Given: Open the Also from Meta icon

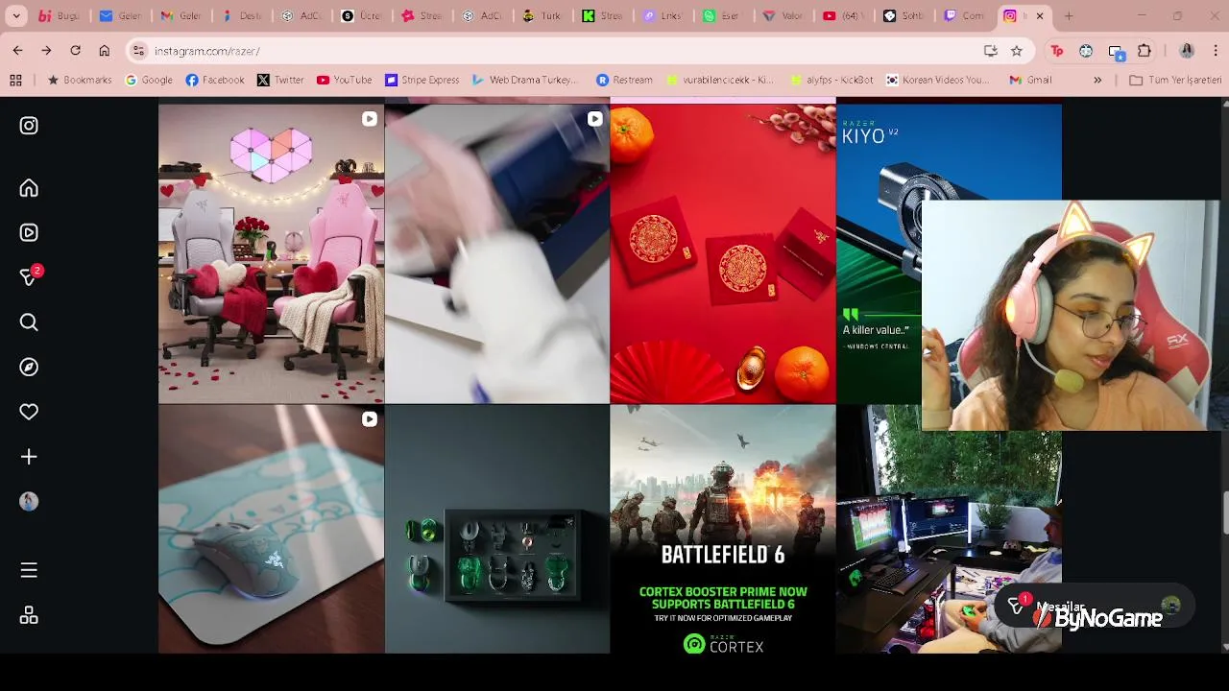Looking at the screenshot, I should (29, 615).
